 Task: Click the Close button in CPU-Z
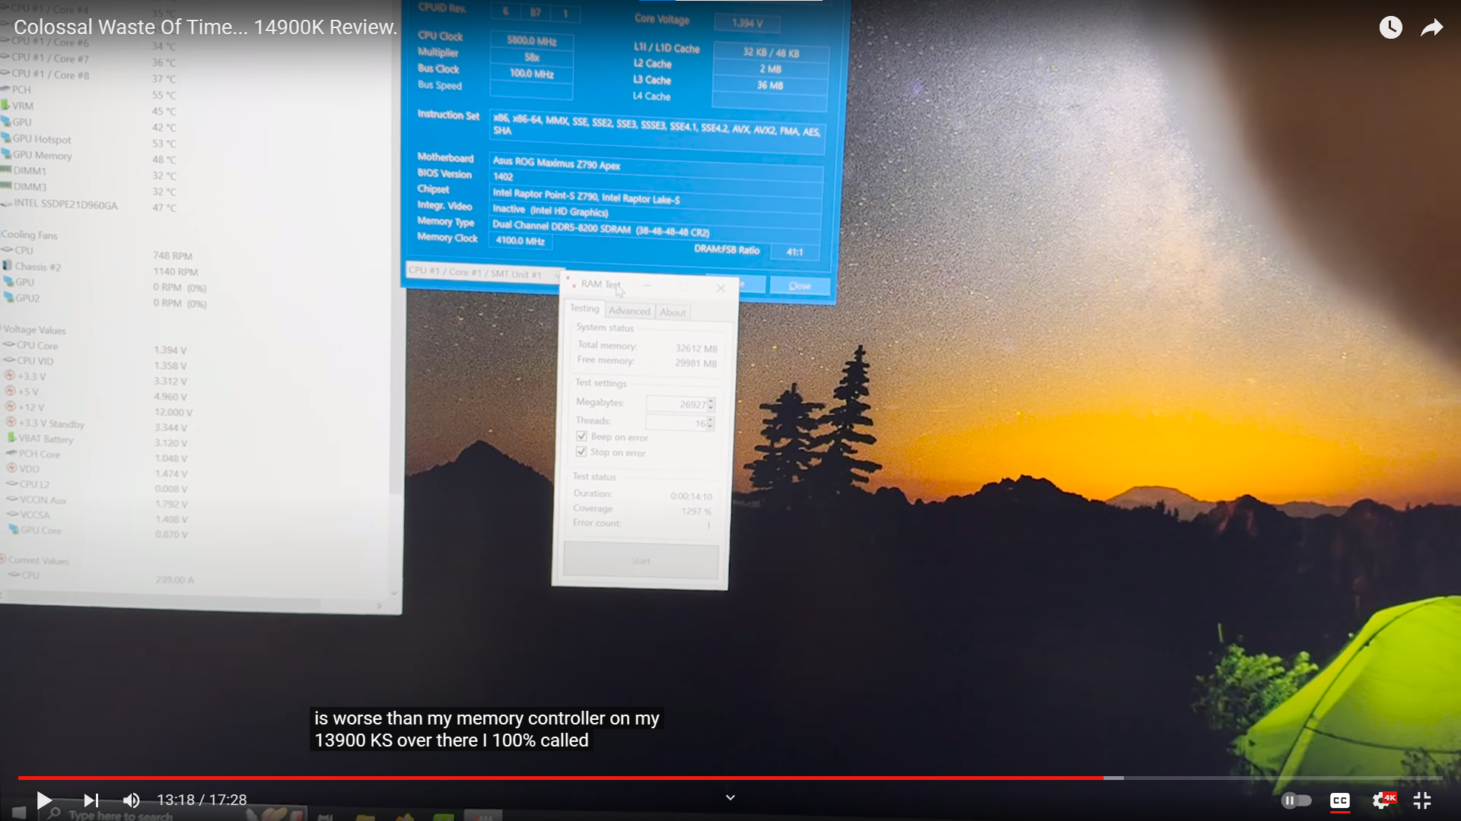pyautogui.click(x=799, y=286)
